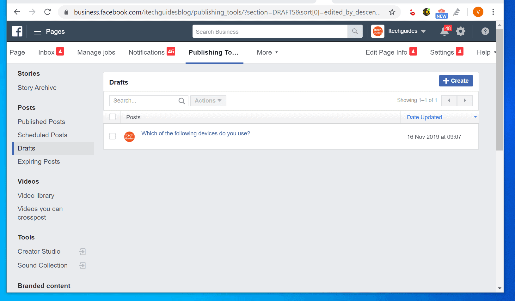Open Creator Studio using its external link icon
Screen dimensions: 515x301
point(82,251)
